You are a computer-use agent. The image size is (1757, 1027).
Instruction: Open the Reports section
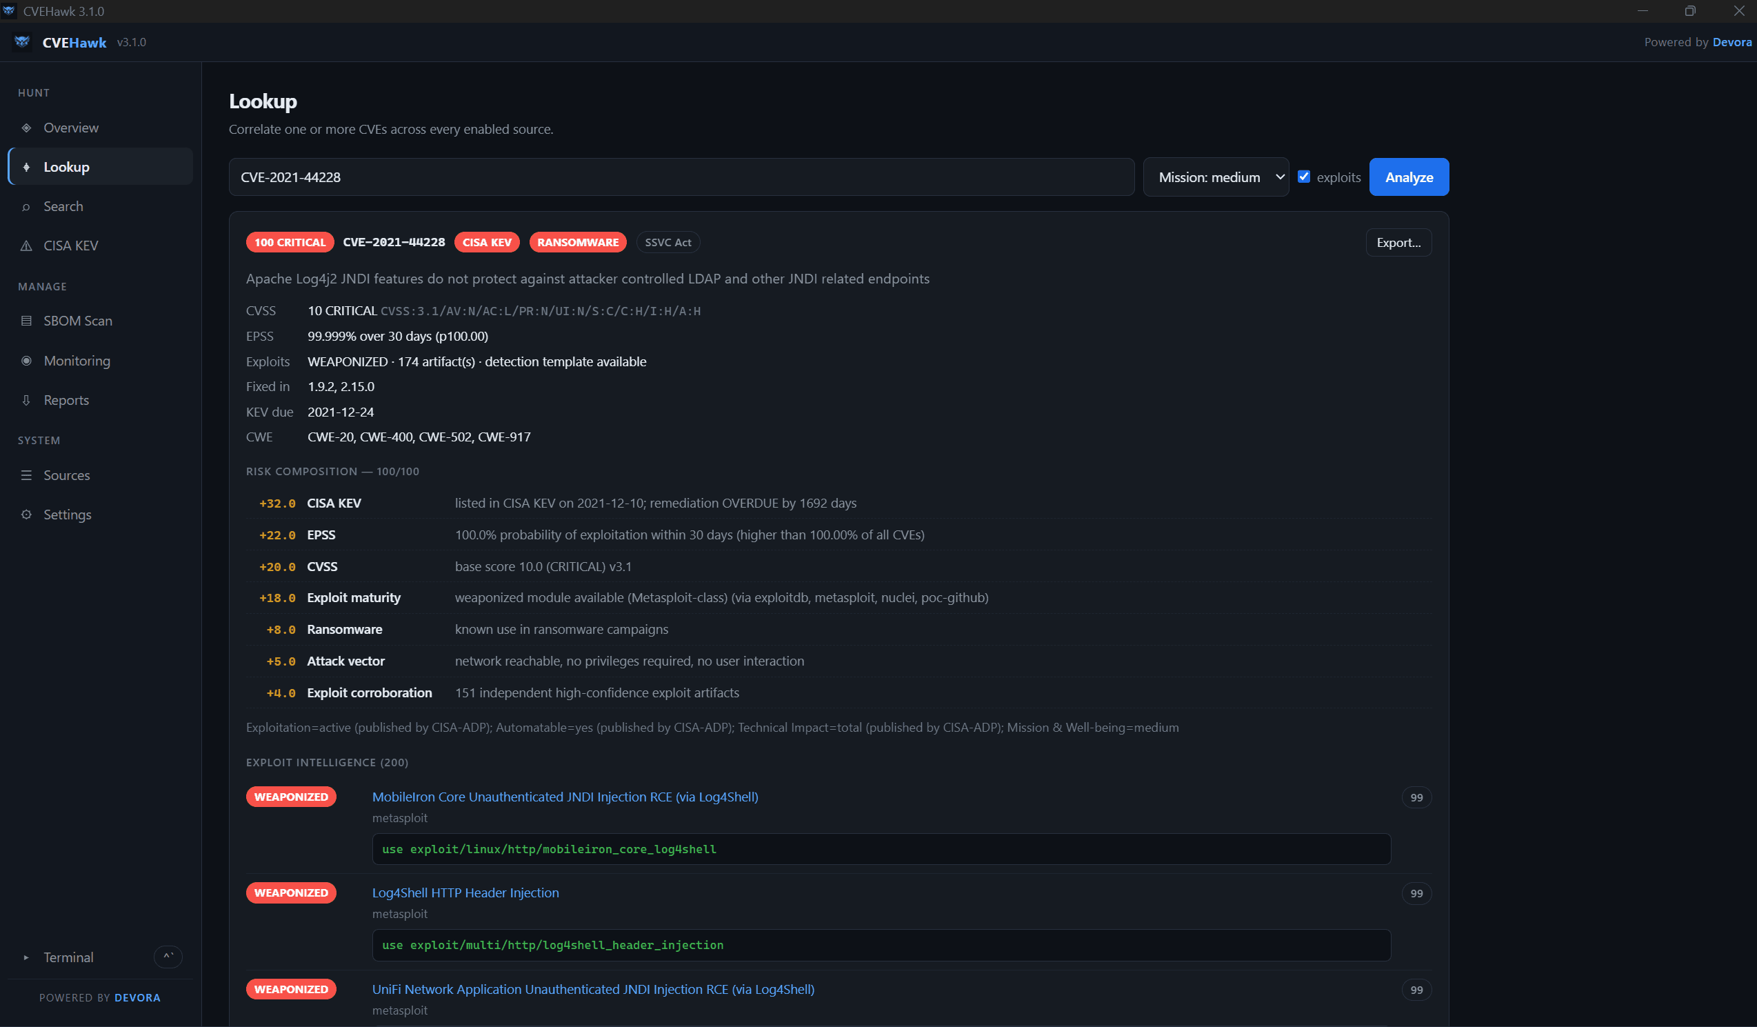(x=101, y=400)
